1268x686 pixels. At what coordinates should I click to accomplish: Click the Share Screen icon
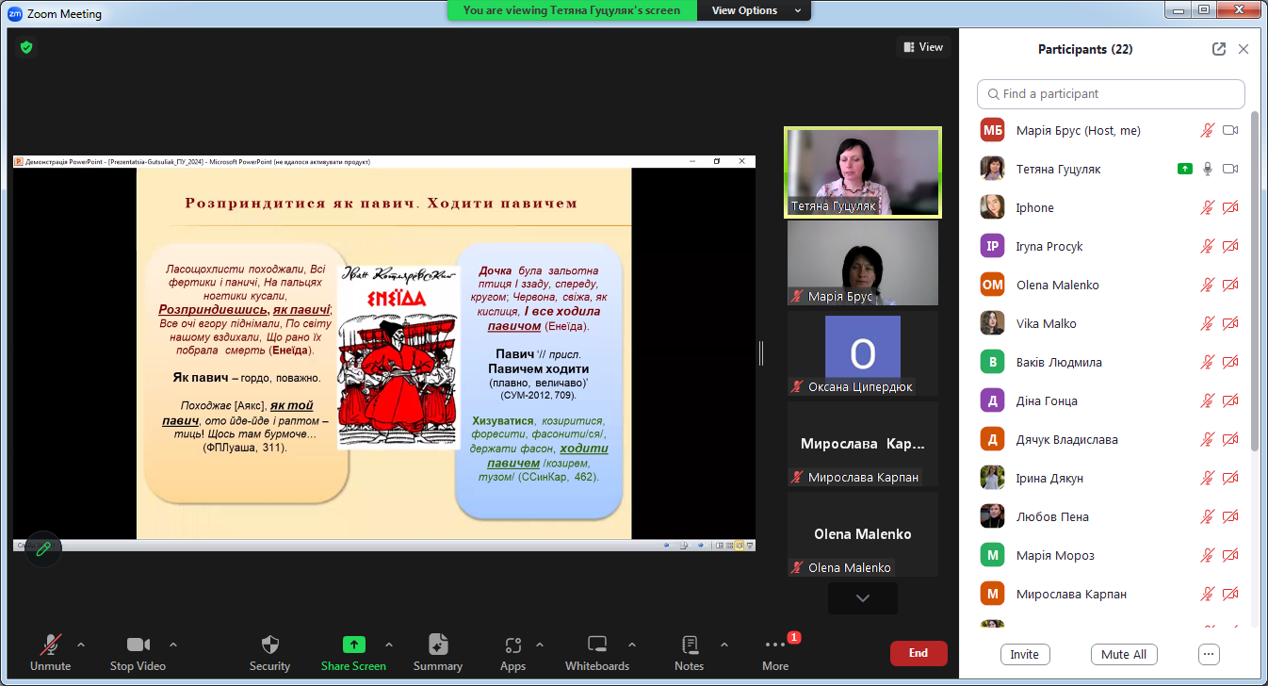pos(353,645)
